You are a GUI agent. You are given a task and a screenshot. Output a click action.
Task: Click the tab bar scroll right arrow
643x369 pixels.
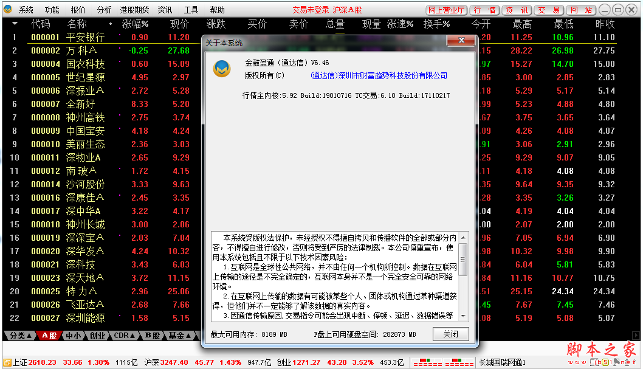point(636,335)
